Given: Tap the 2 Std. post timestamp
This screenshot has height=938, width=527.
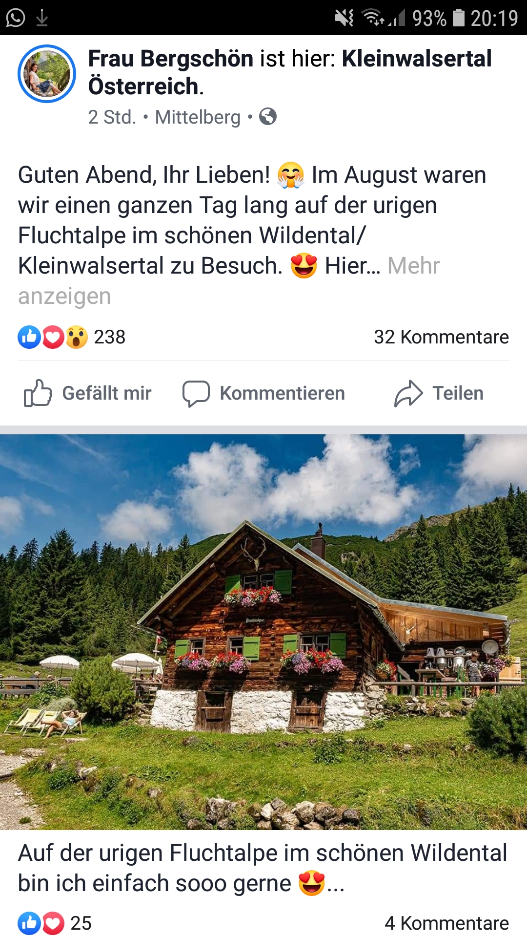Looking at the screenshot, I should [x=112, y=117].
